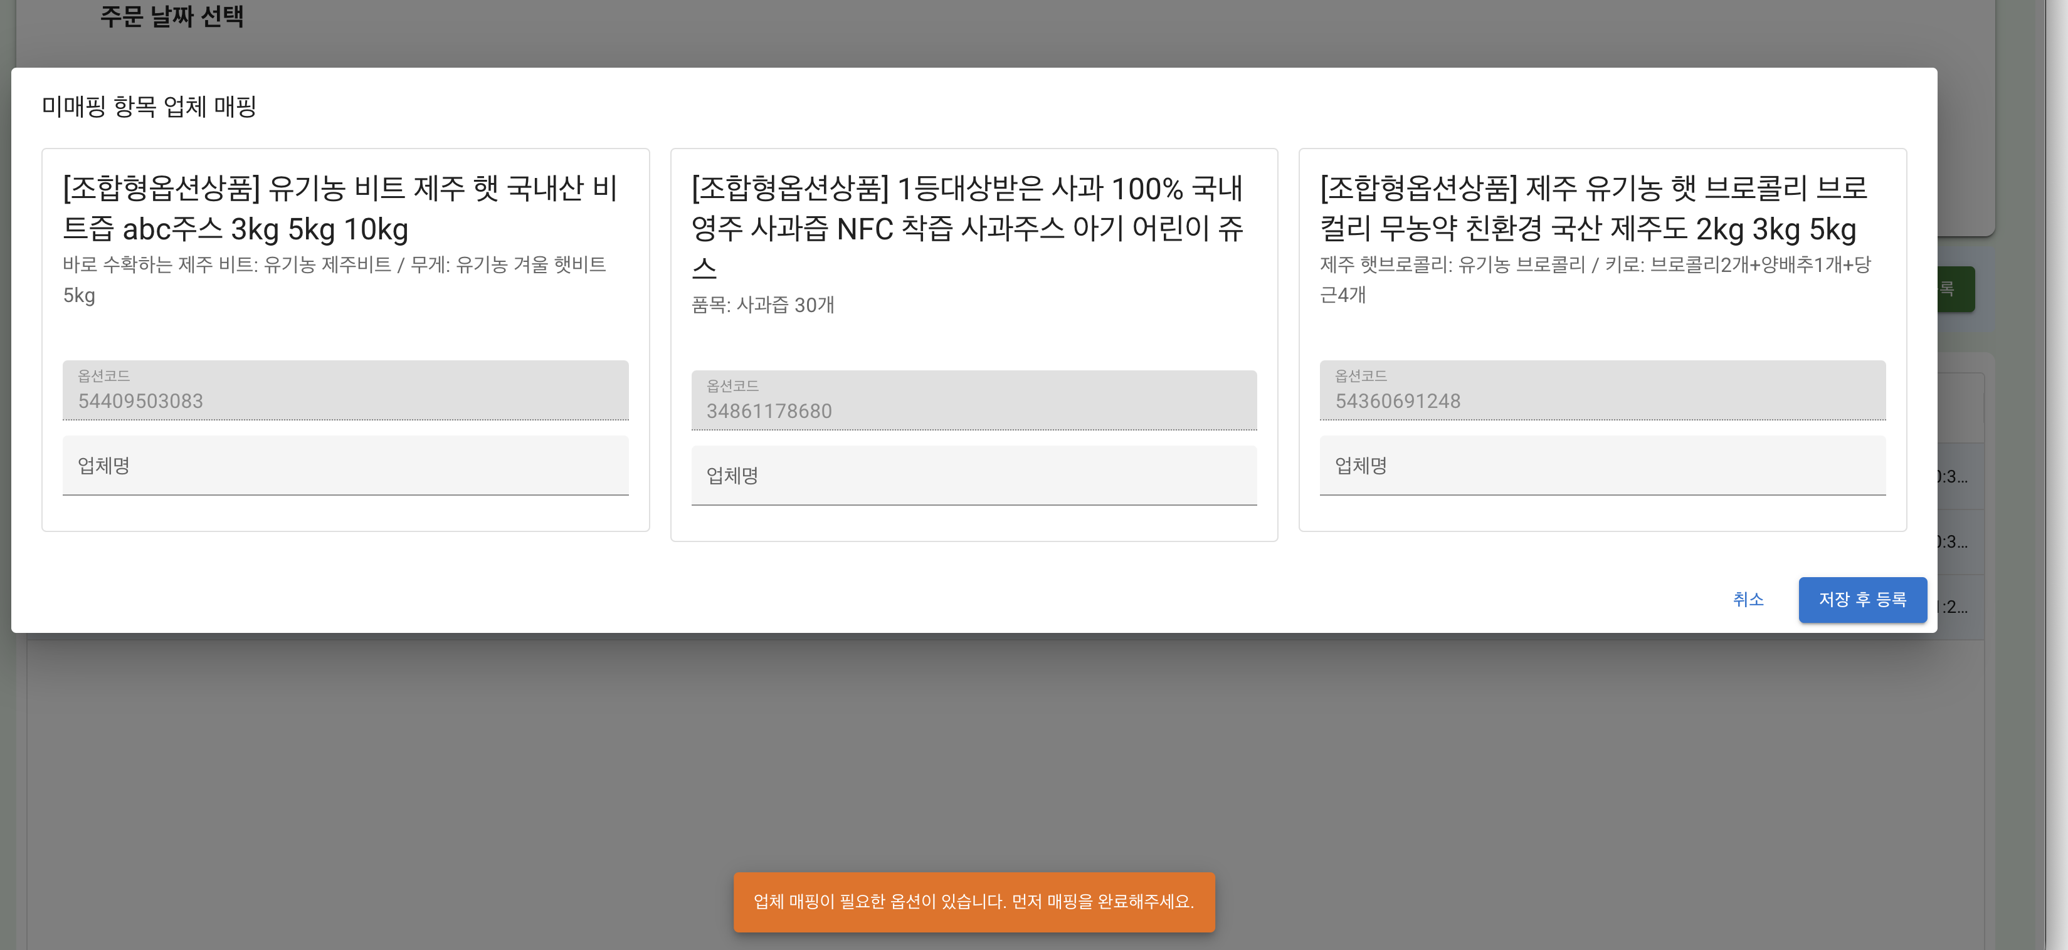Click the 제주 유기농 햇 브로콜리 product title
This screenshot has width=2068, height=950.
[x=1593, y=209]
